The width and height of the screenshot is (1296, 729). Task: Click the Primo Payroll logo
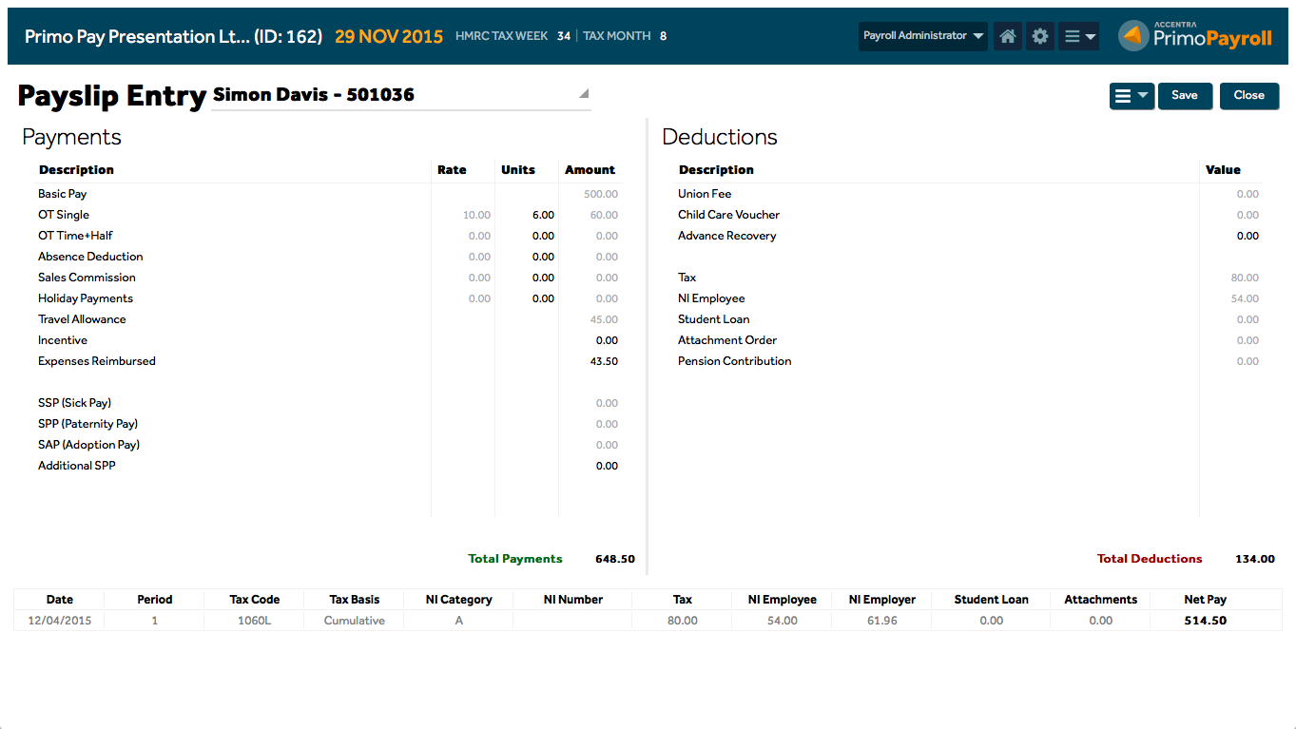pyautogui.click(x=1196, y=36)
